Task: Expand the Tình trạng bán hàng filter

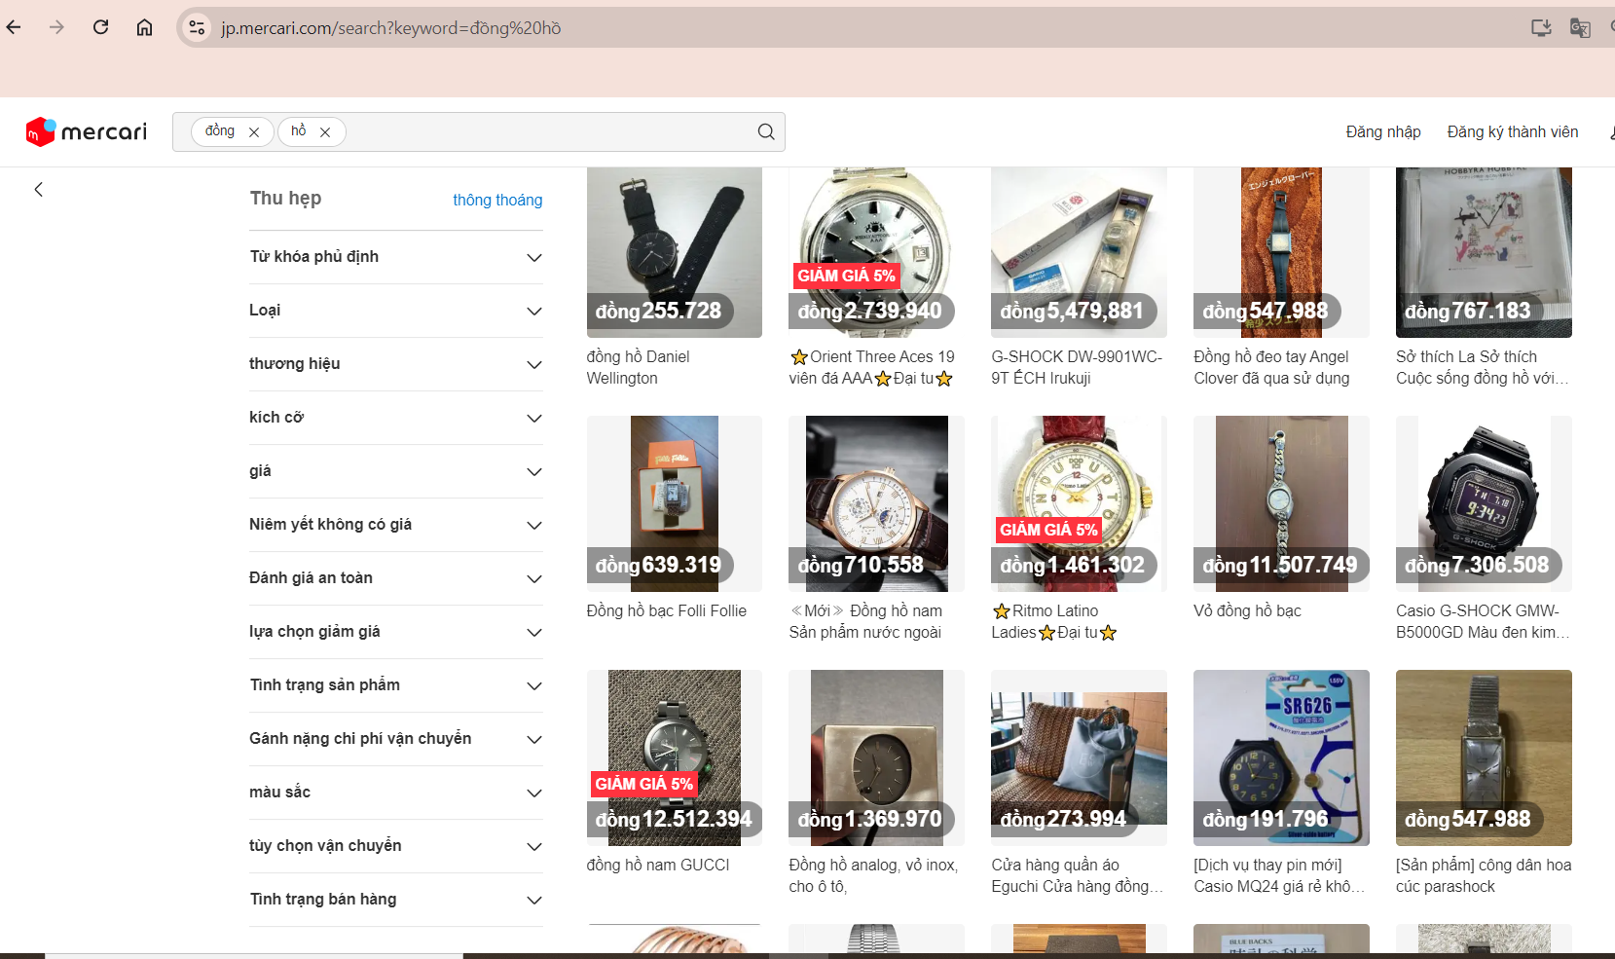Action: pyautogui.click(x=396, y=900)
